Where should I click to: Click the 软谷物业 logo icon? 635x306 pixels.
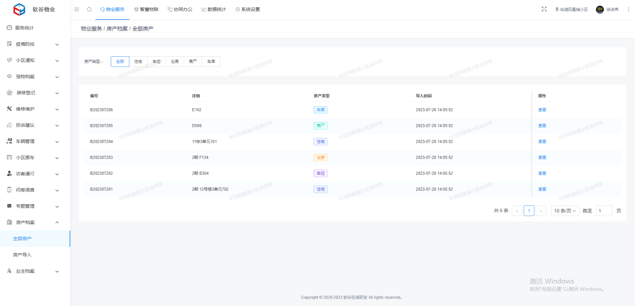click(19, 10)
